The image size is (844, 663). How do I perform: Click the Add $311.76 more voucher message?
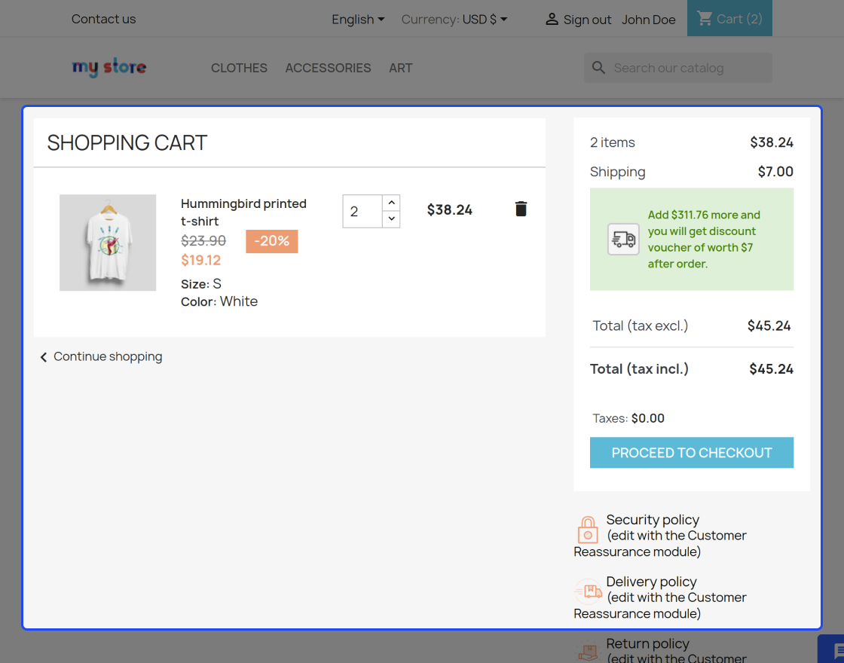(704, 240)
